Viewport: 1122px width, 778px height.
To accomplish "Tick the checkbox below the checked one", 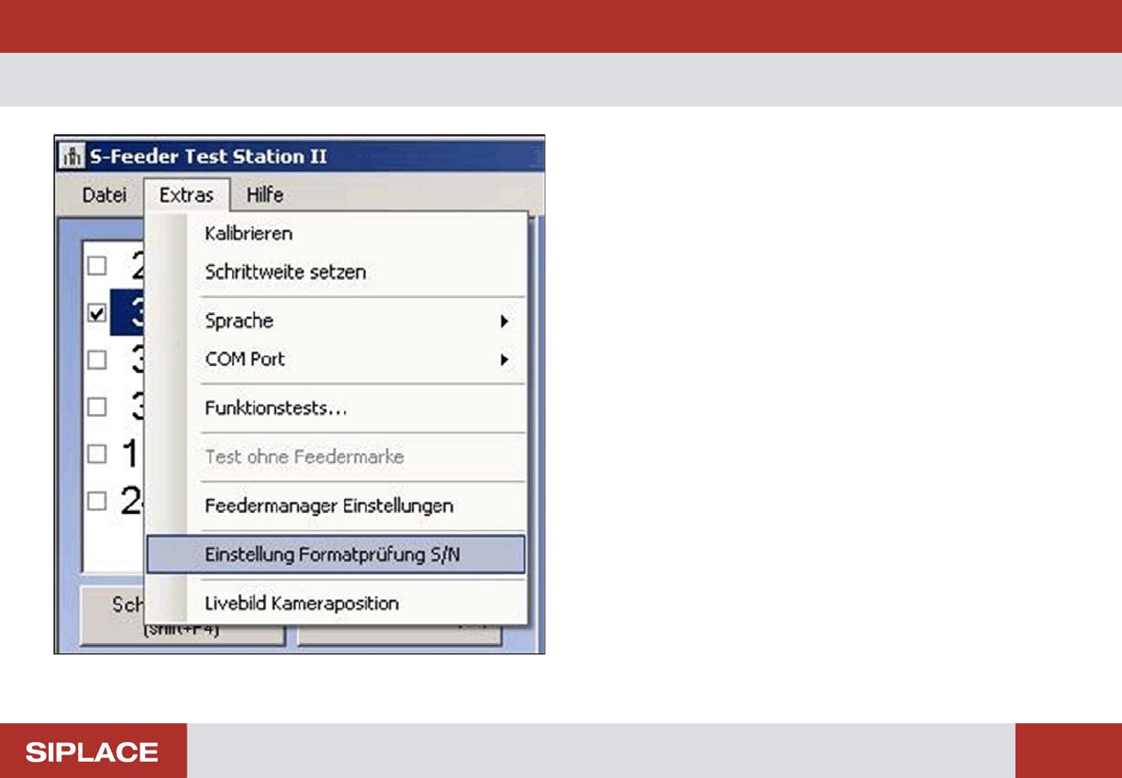I will pos(96,359).
